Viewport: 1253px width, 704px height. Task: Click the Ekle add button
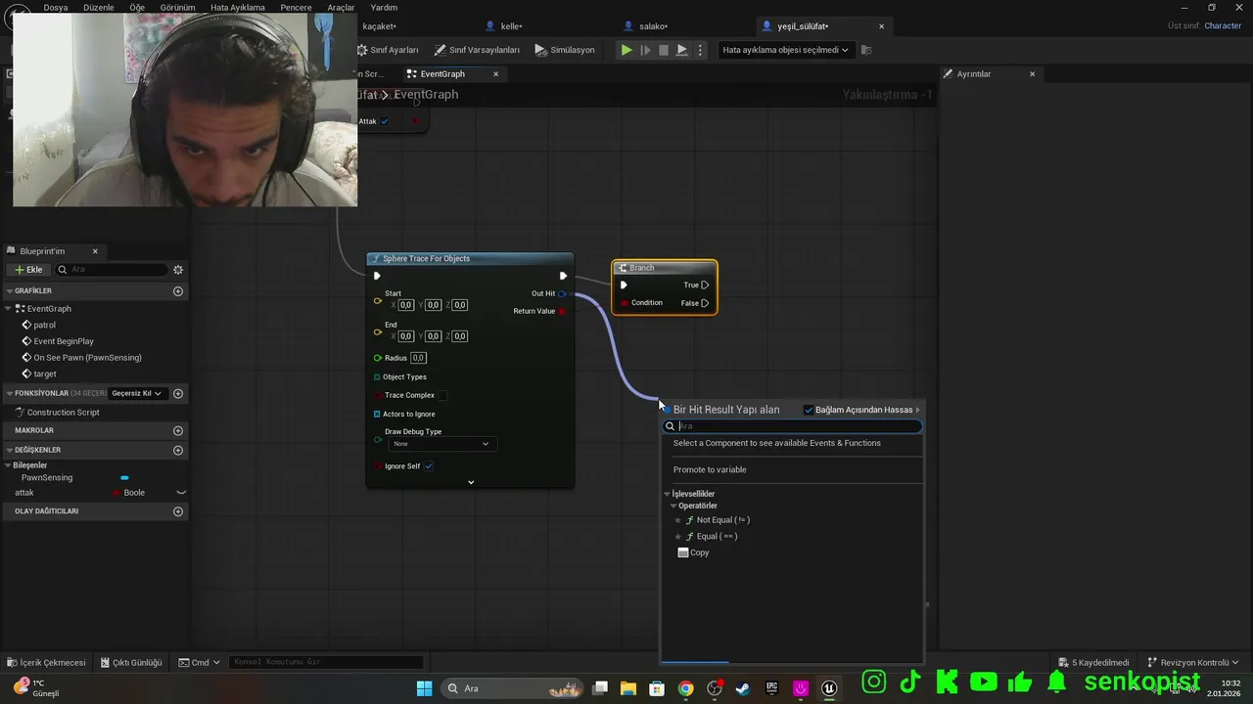tap(28, 270)
